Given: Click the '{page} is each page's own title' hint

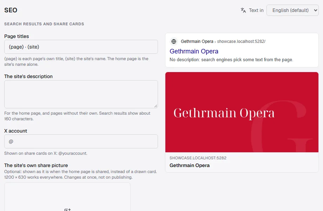Looking at the screenshot, I should [76, 62].
